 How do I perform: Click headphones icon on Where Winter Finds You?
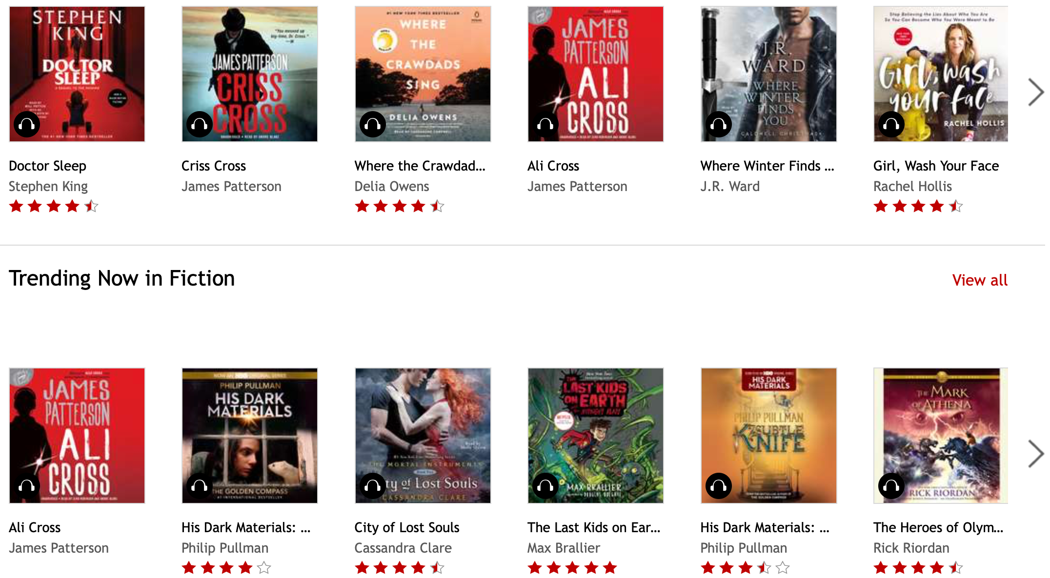(719, 125)
